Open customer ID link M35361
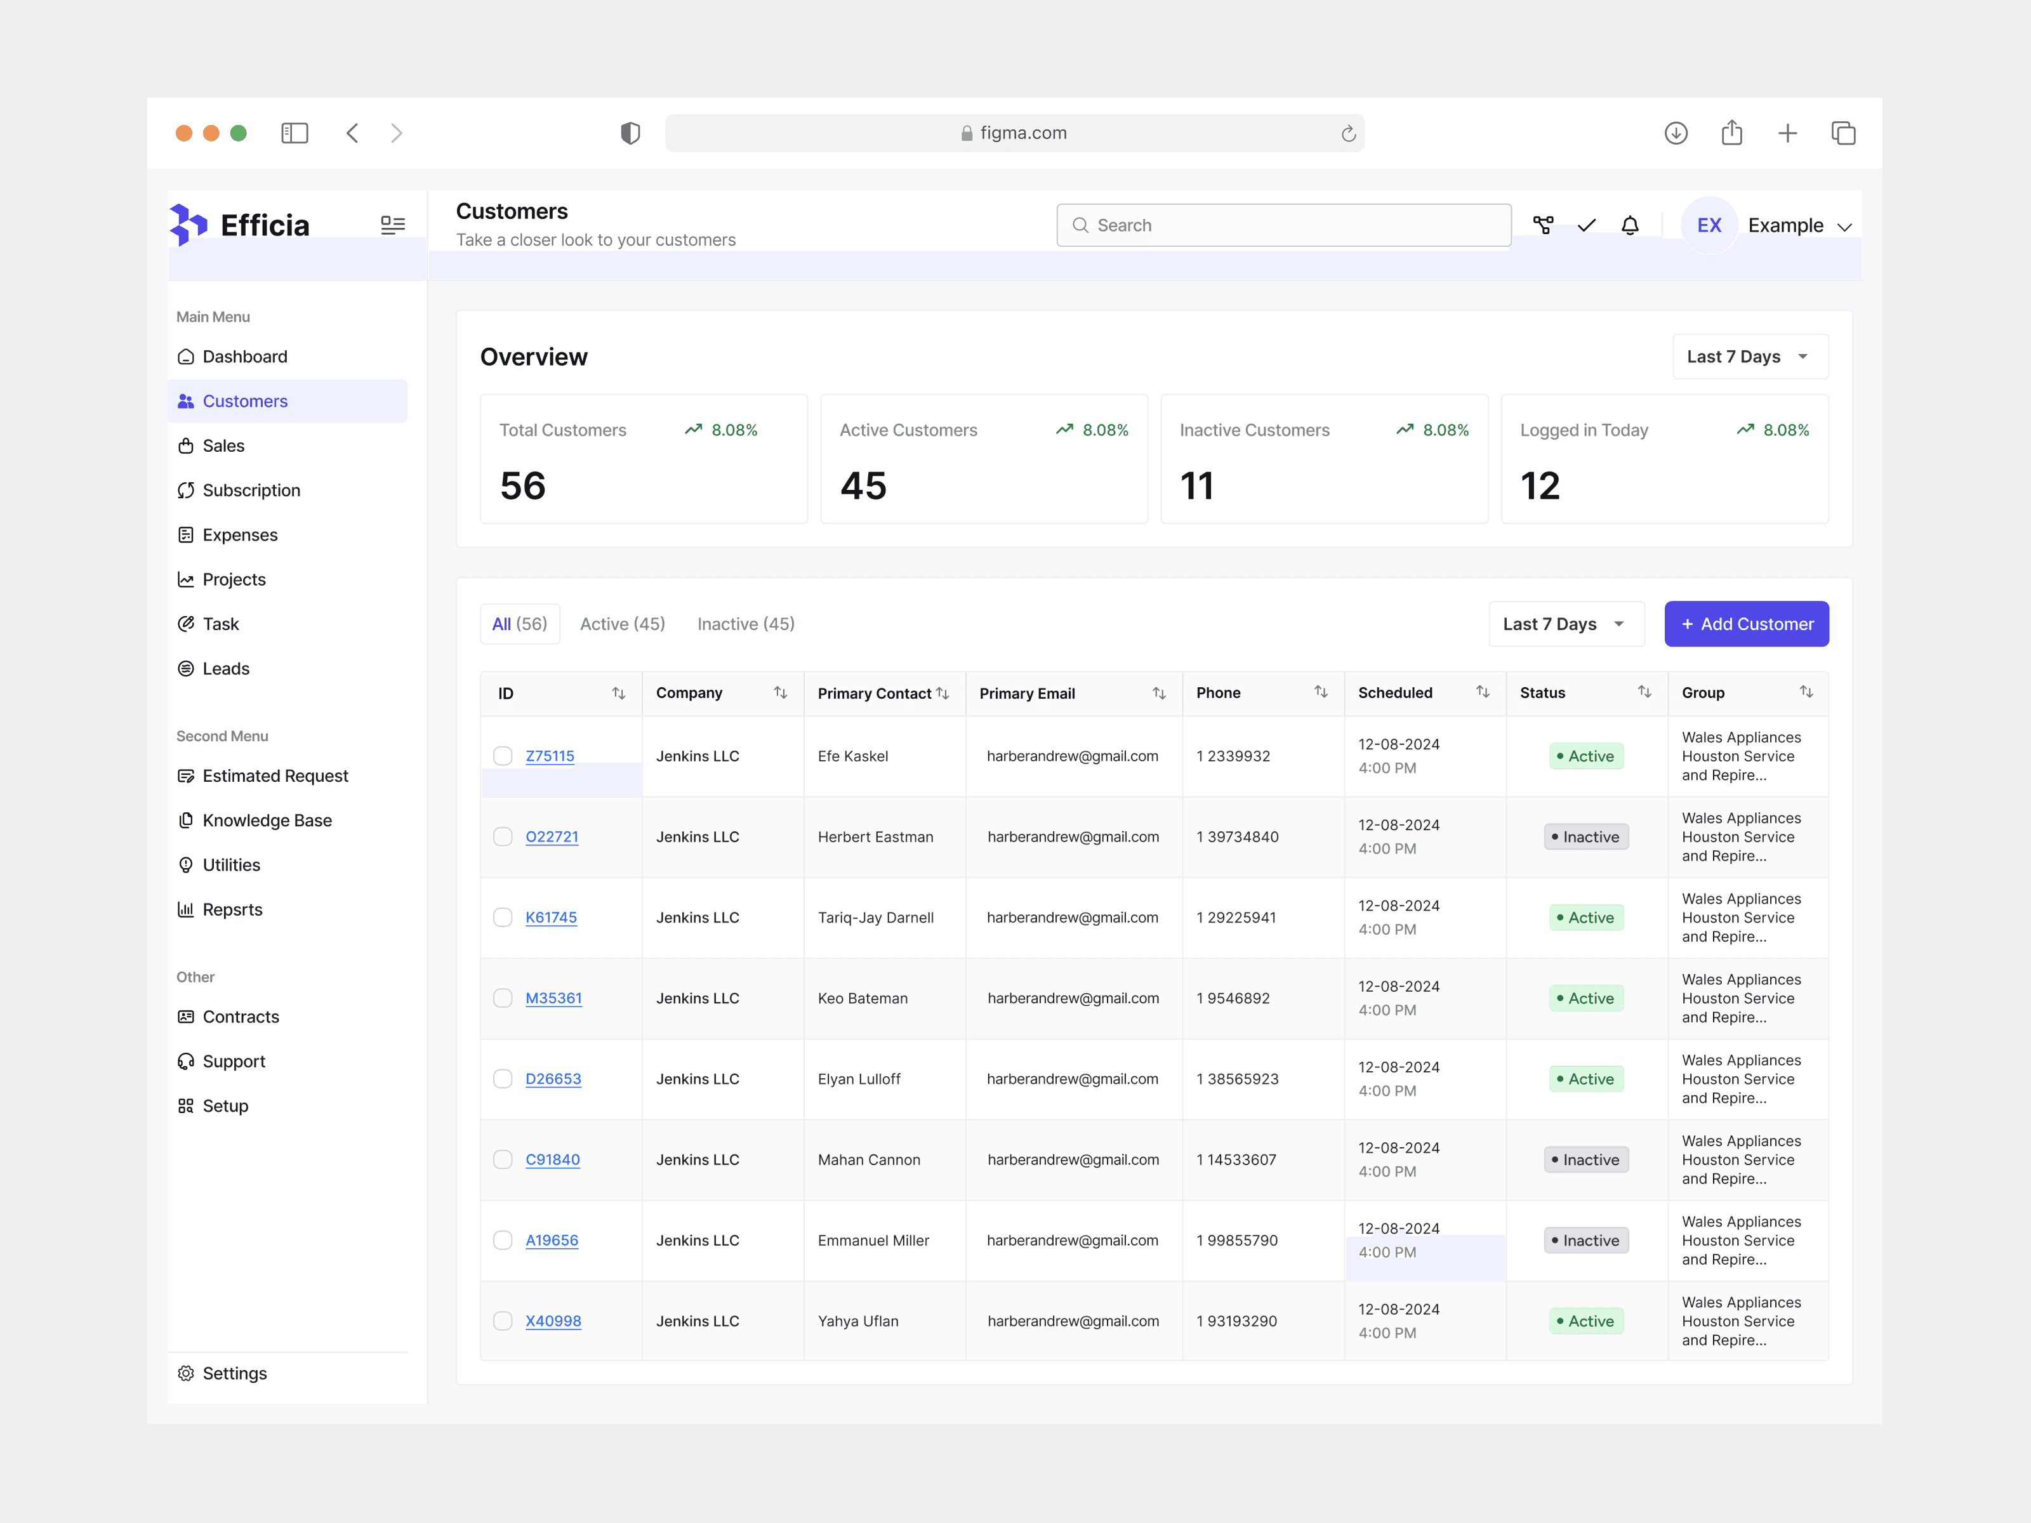2031x1523 pixels. tap(553, 998)
